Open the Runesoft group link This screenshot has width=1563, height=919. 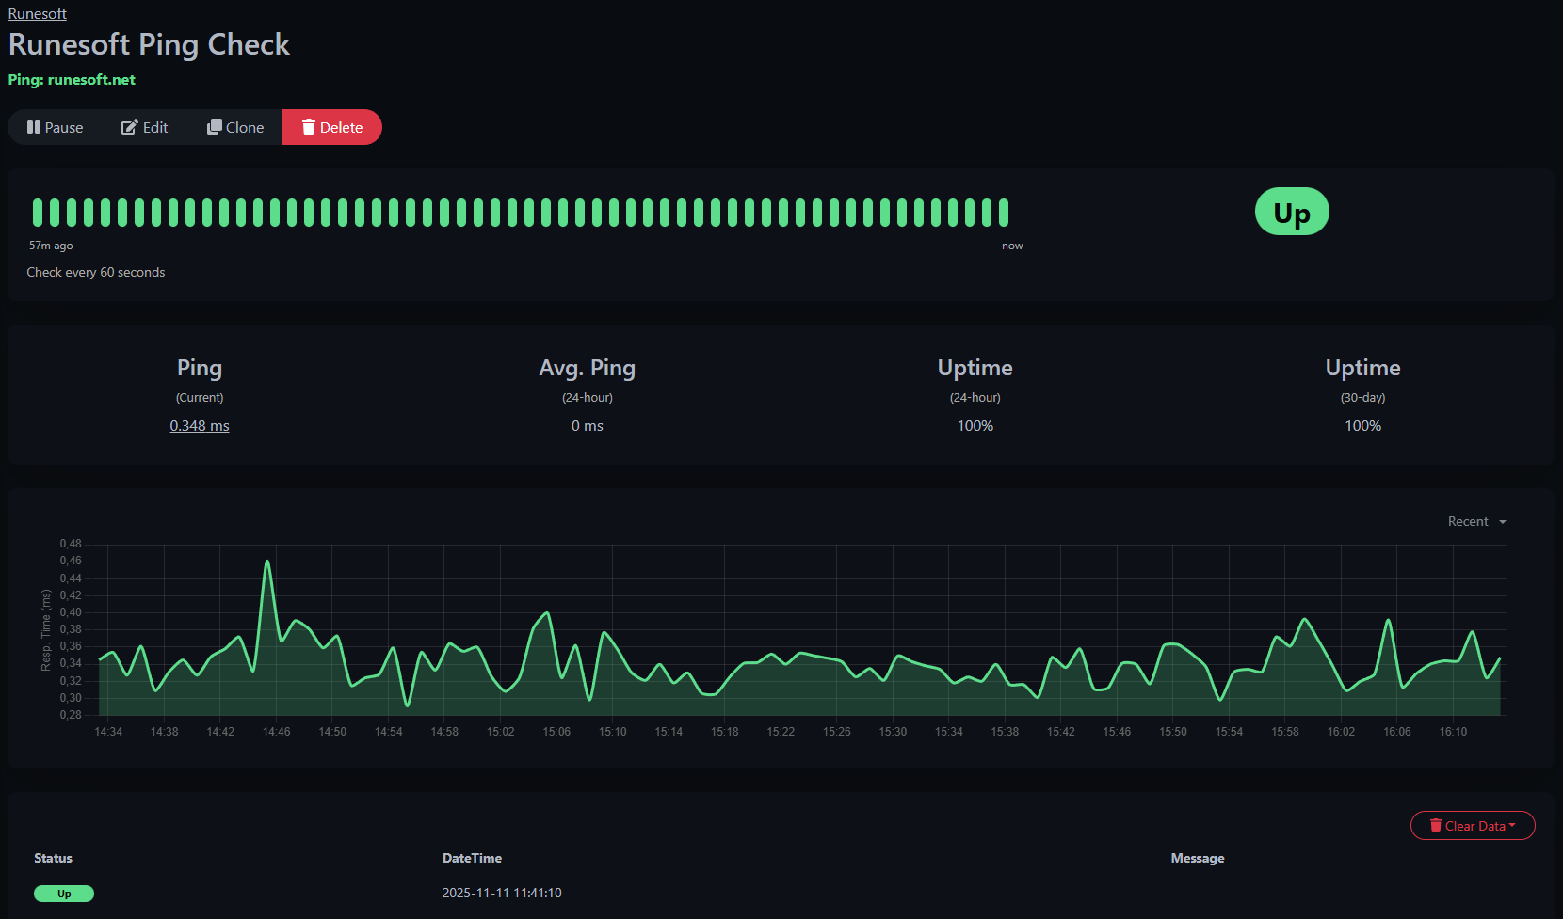click(38, 13)
